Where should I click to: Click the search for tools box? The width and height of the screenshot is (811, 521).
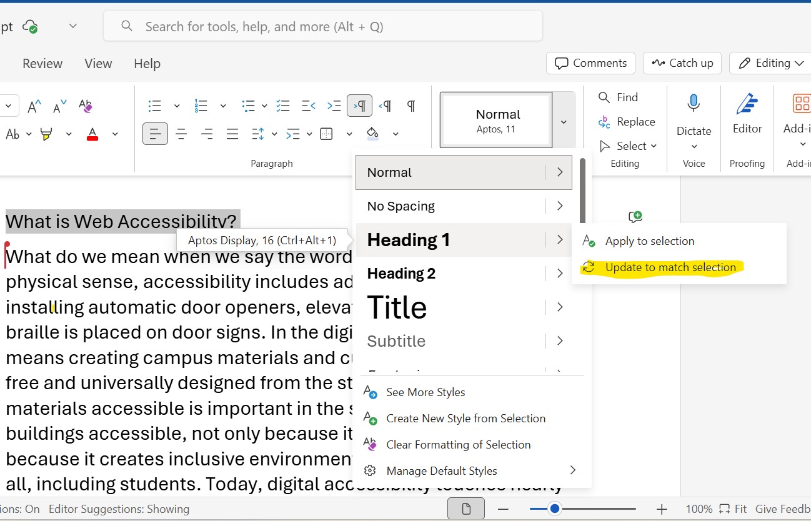(x=323, y=26)
